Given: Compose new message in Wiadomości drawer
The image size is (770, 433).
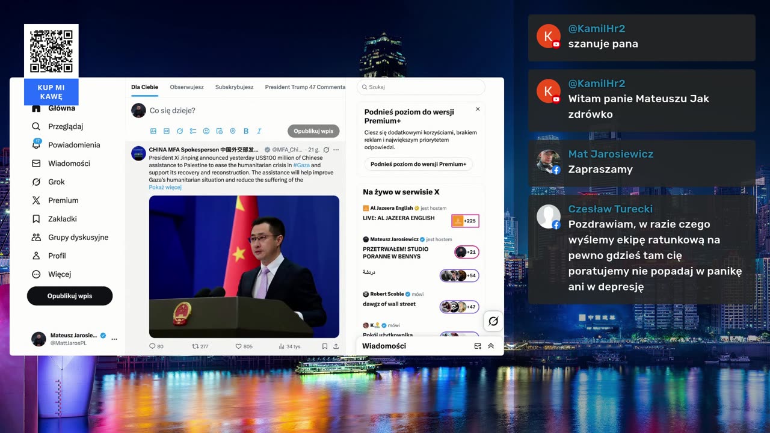Looking at the screenshot, I should 478,346.
